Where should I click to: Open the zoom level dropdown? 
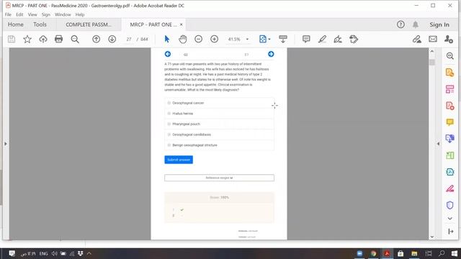[x=247, y=39]
